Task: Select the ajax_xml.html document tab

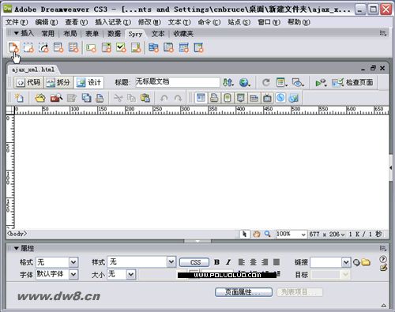Action: click(33, 70)
